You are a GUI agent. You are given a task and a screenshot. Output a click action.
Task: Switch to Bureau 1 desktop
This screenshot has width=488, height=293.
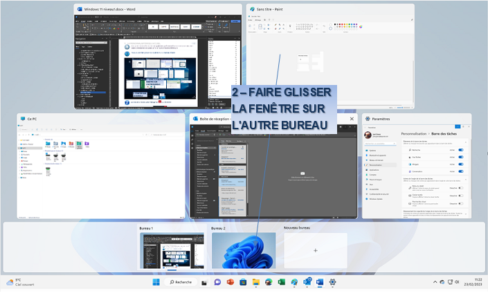172,249
